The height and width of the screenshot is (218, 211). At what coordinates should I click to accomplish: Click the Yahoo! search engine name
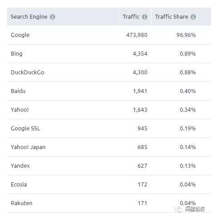(20, 110)
